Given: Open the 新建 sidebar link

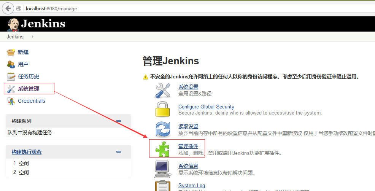Looking at the screenshot, I should 23,52.
